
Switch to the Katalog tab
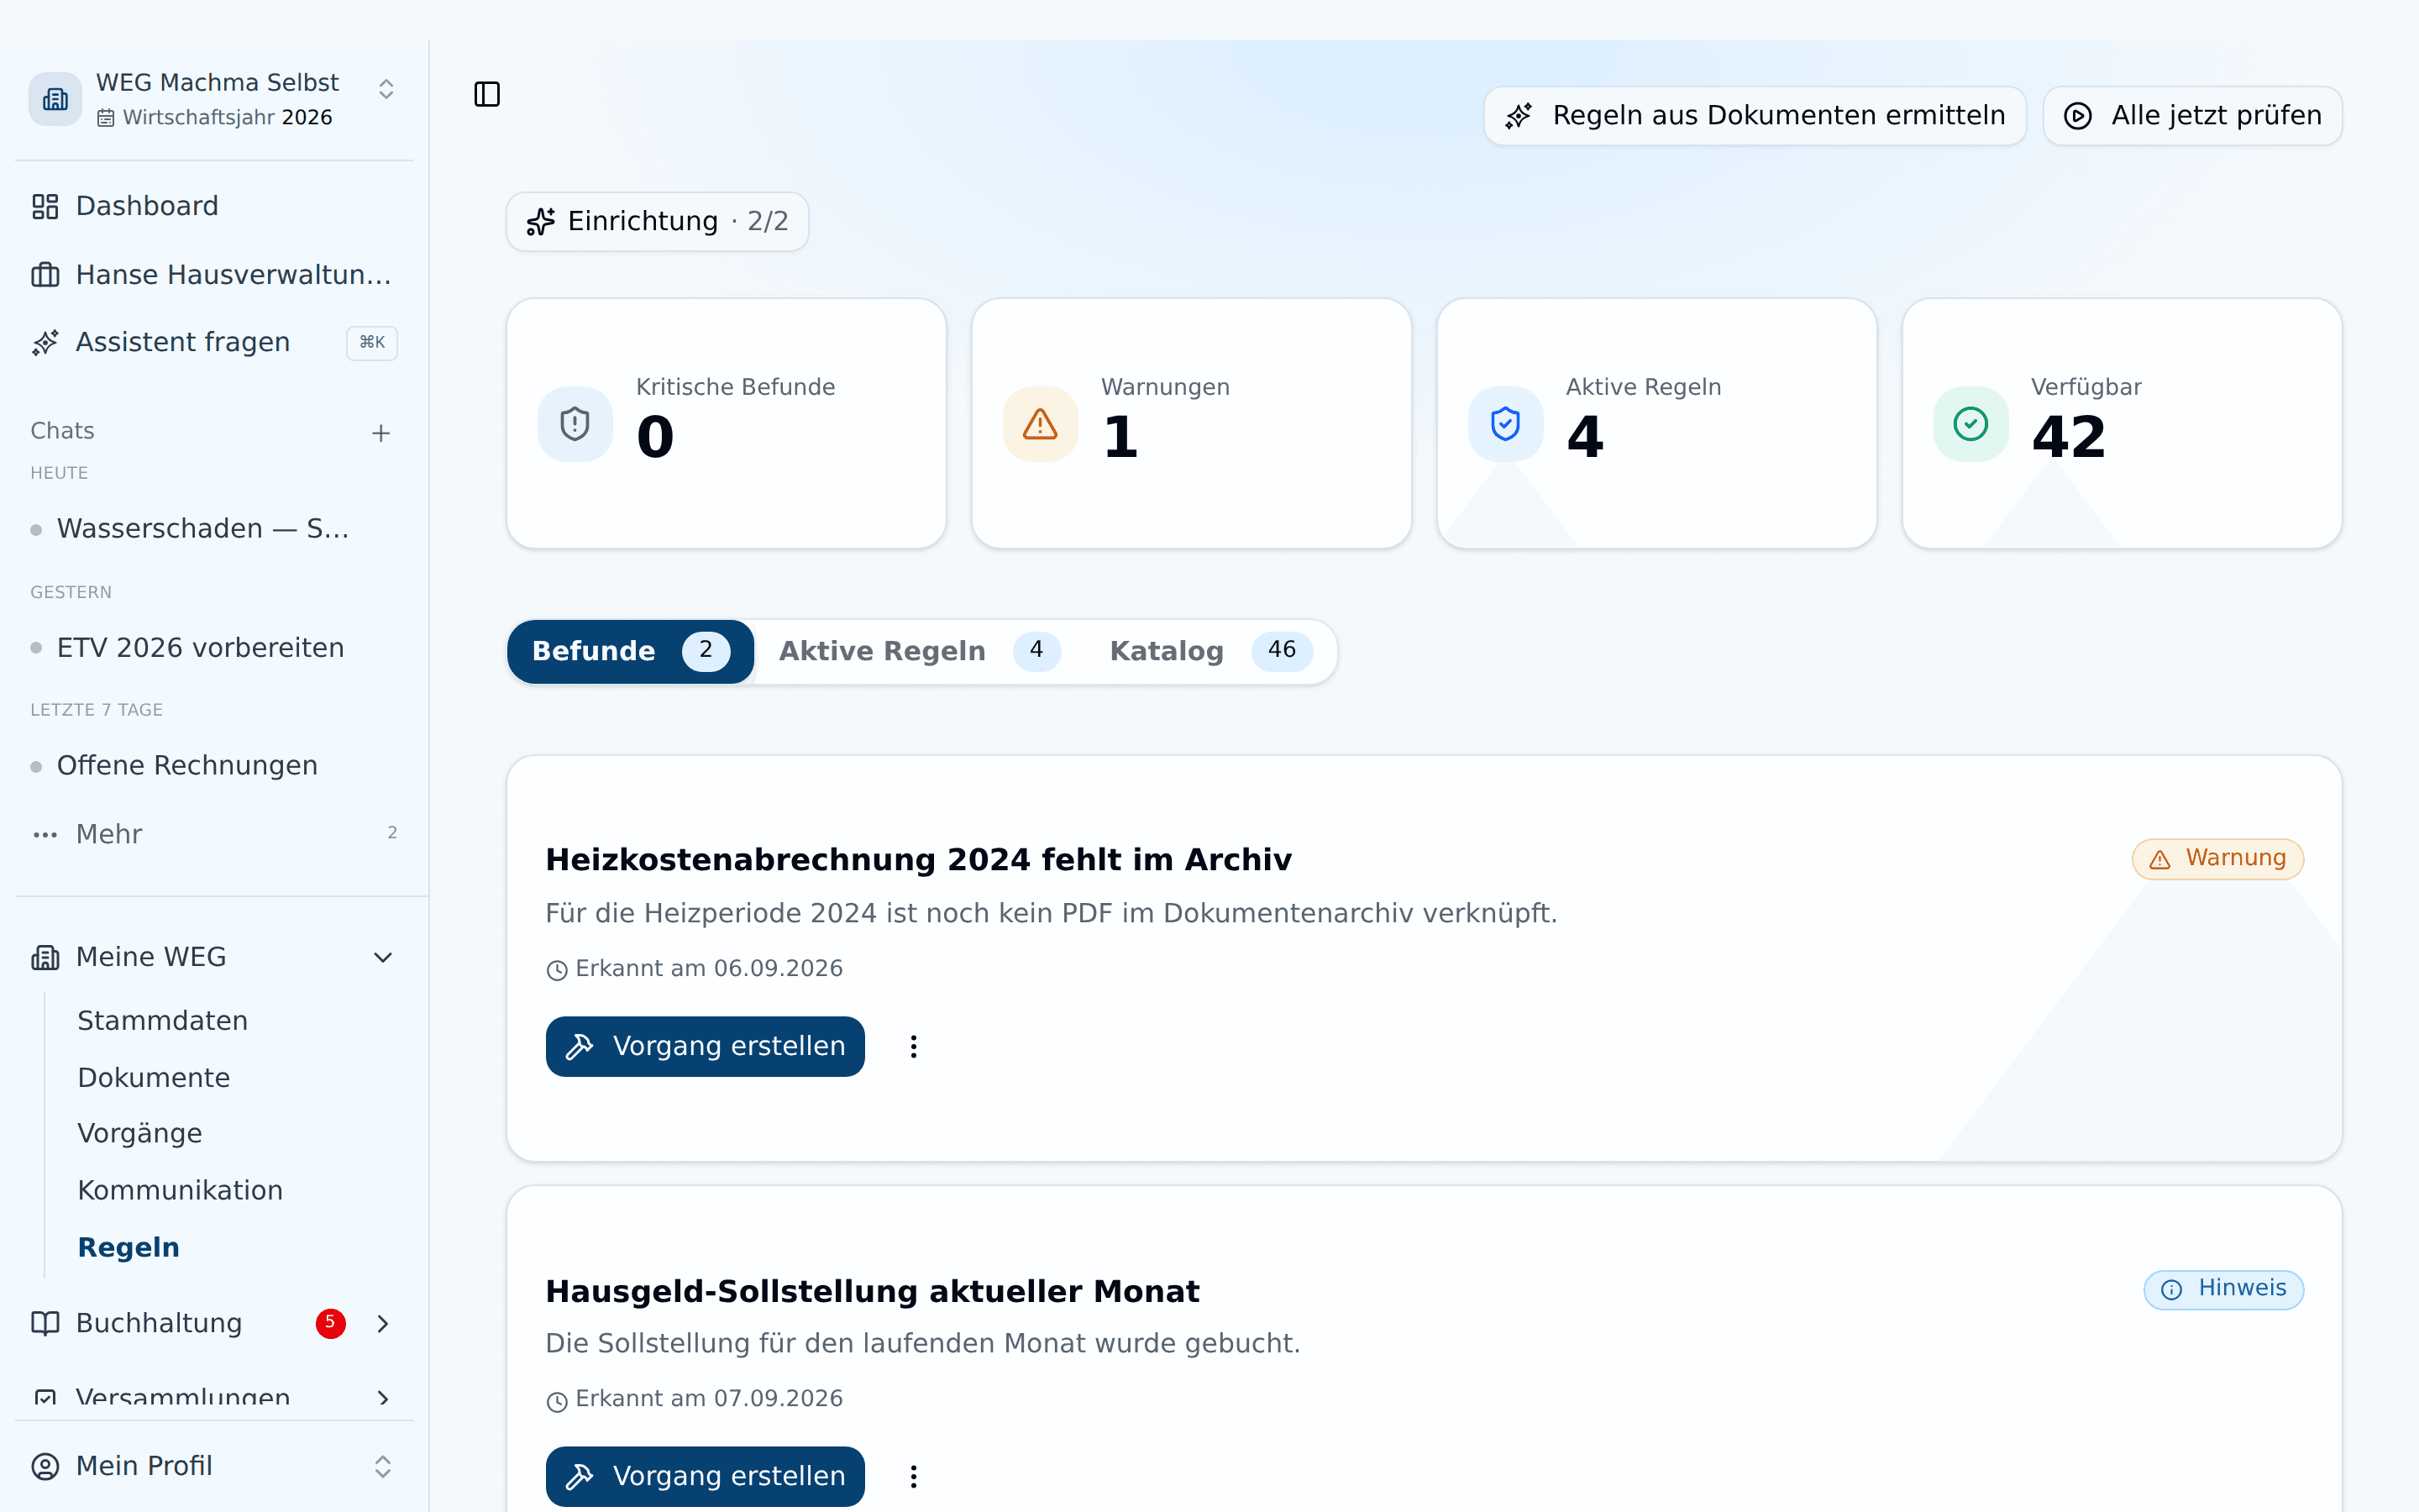click(x=1209, y=651)
